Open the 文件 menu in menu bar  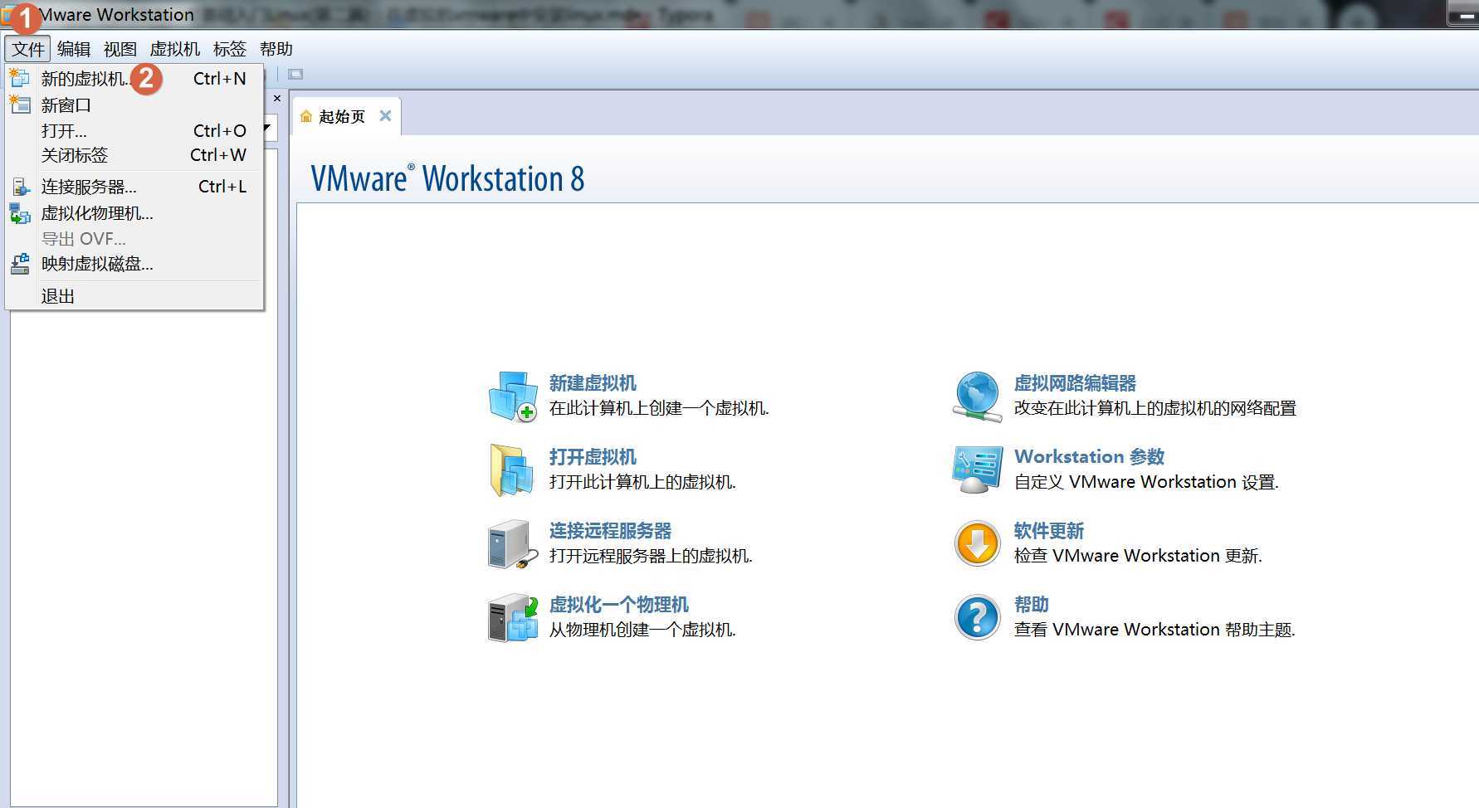tap(28, 49)
